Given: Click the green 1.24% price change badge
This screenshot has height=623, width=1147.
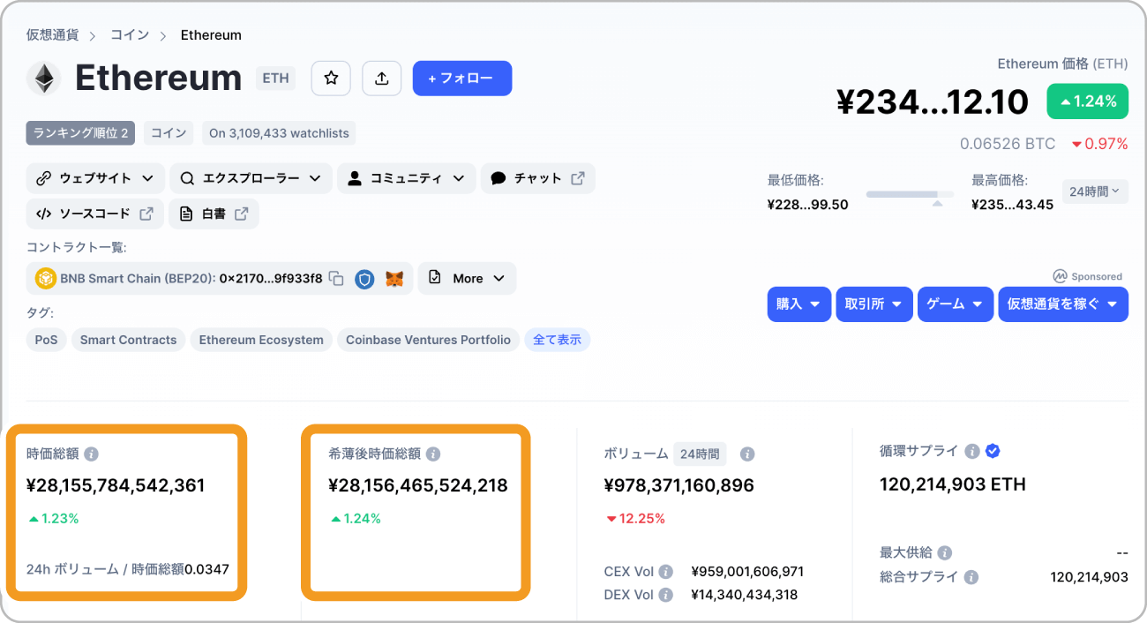Looking at the screenshot, I should click(1088, 101).
